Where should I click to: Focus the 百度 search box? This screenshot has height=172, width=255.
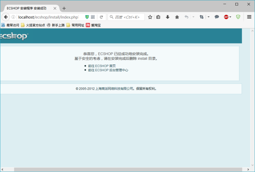coord(126,17)
